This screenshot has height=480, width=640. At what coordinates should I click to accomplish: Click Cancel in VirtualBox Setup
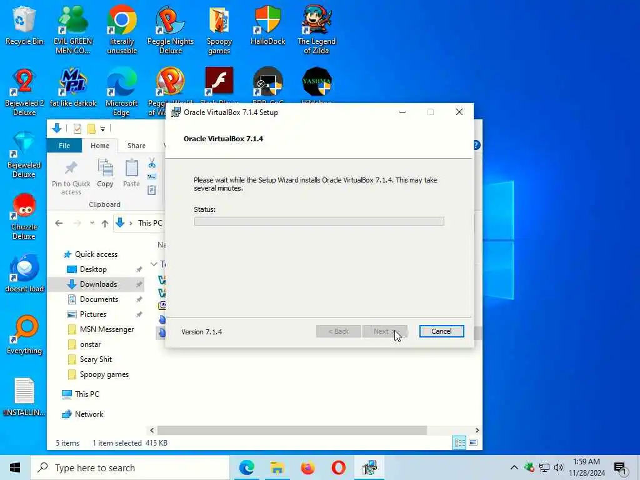(441, 331)
